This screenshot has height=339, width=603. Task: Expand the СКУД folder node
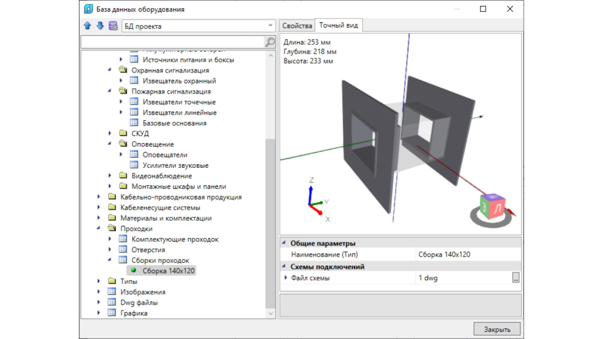point(110,134)
